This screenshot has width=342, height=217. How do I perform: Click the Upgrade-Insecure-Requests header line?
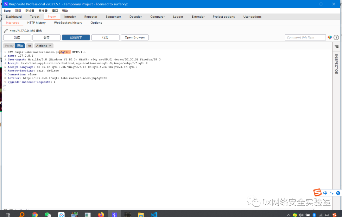point(31,82)
